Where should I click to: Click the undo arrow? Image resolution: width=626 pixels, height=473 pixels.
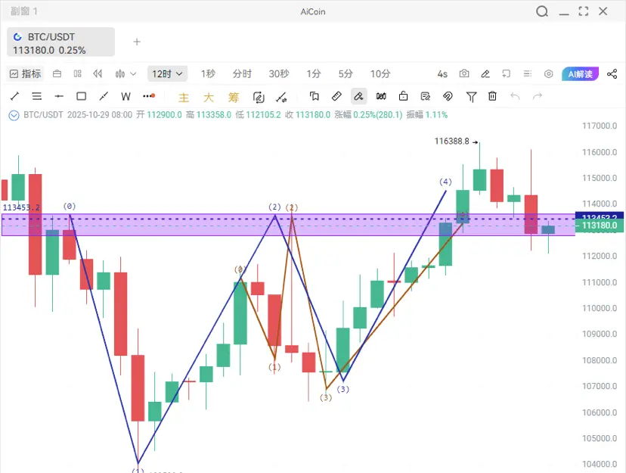[515, 96]
